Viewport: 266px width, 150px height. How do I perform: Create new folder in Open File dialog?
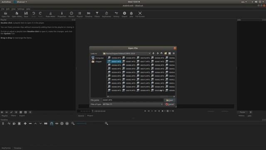(165, 53)
